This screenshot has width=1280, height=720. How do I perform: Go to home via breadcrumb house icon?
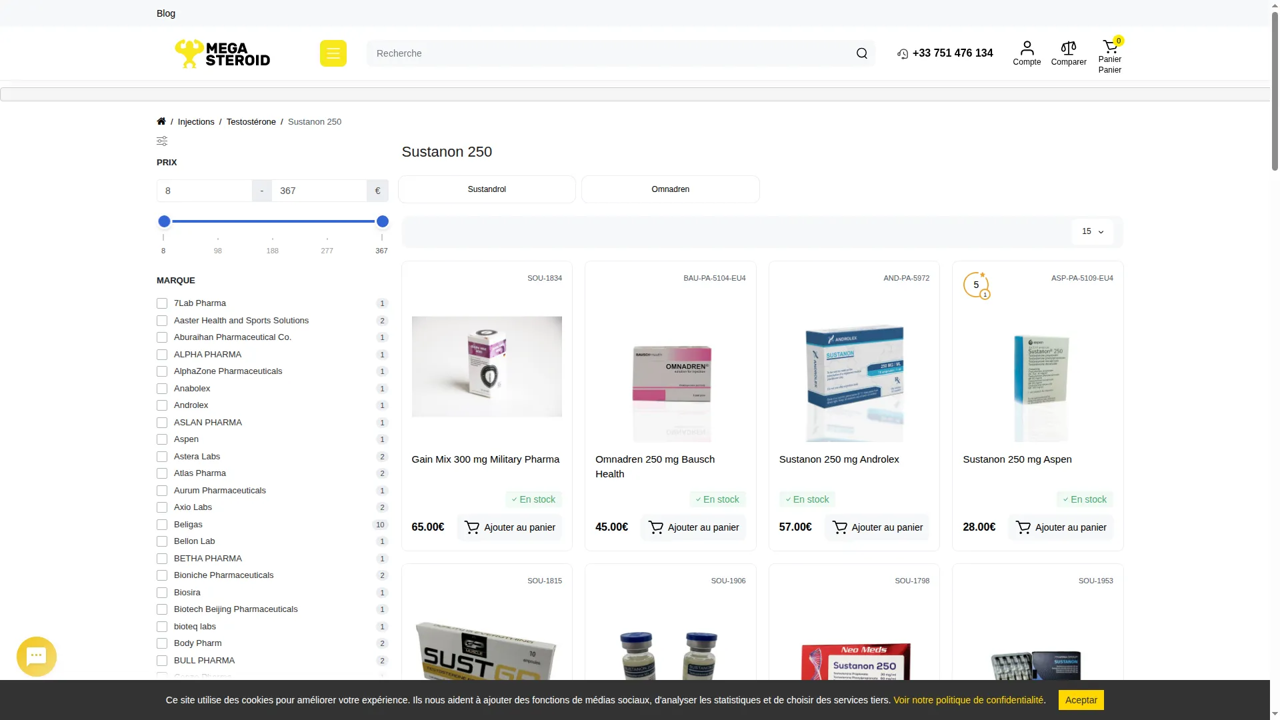pos(161,121)
